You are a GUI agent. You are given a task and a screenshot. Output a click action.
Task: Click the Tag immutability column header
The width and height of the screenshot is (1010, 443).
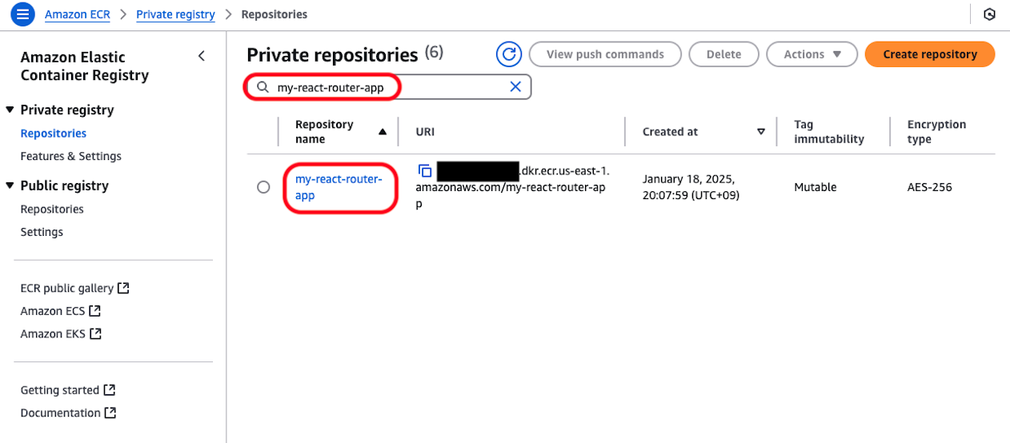click(829, 132)
